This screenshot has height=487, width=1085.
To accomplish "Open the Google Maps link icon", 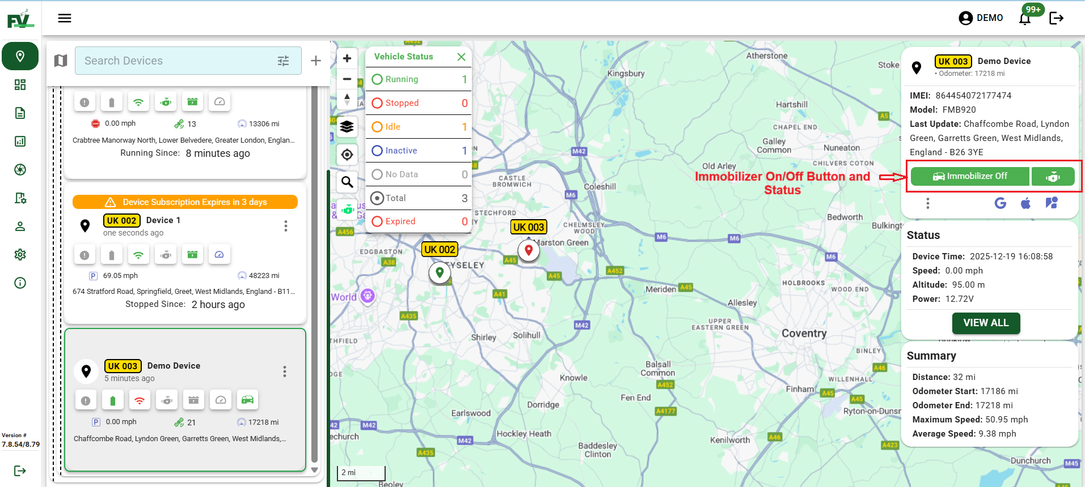I will point(1000,203).
